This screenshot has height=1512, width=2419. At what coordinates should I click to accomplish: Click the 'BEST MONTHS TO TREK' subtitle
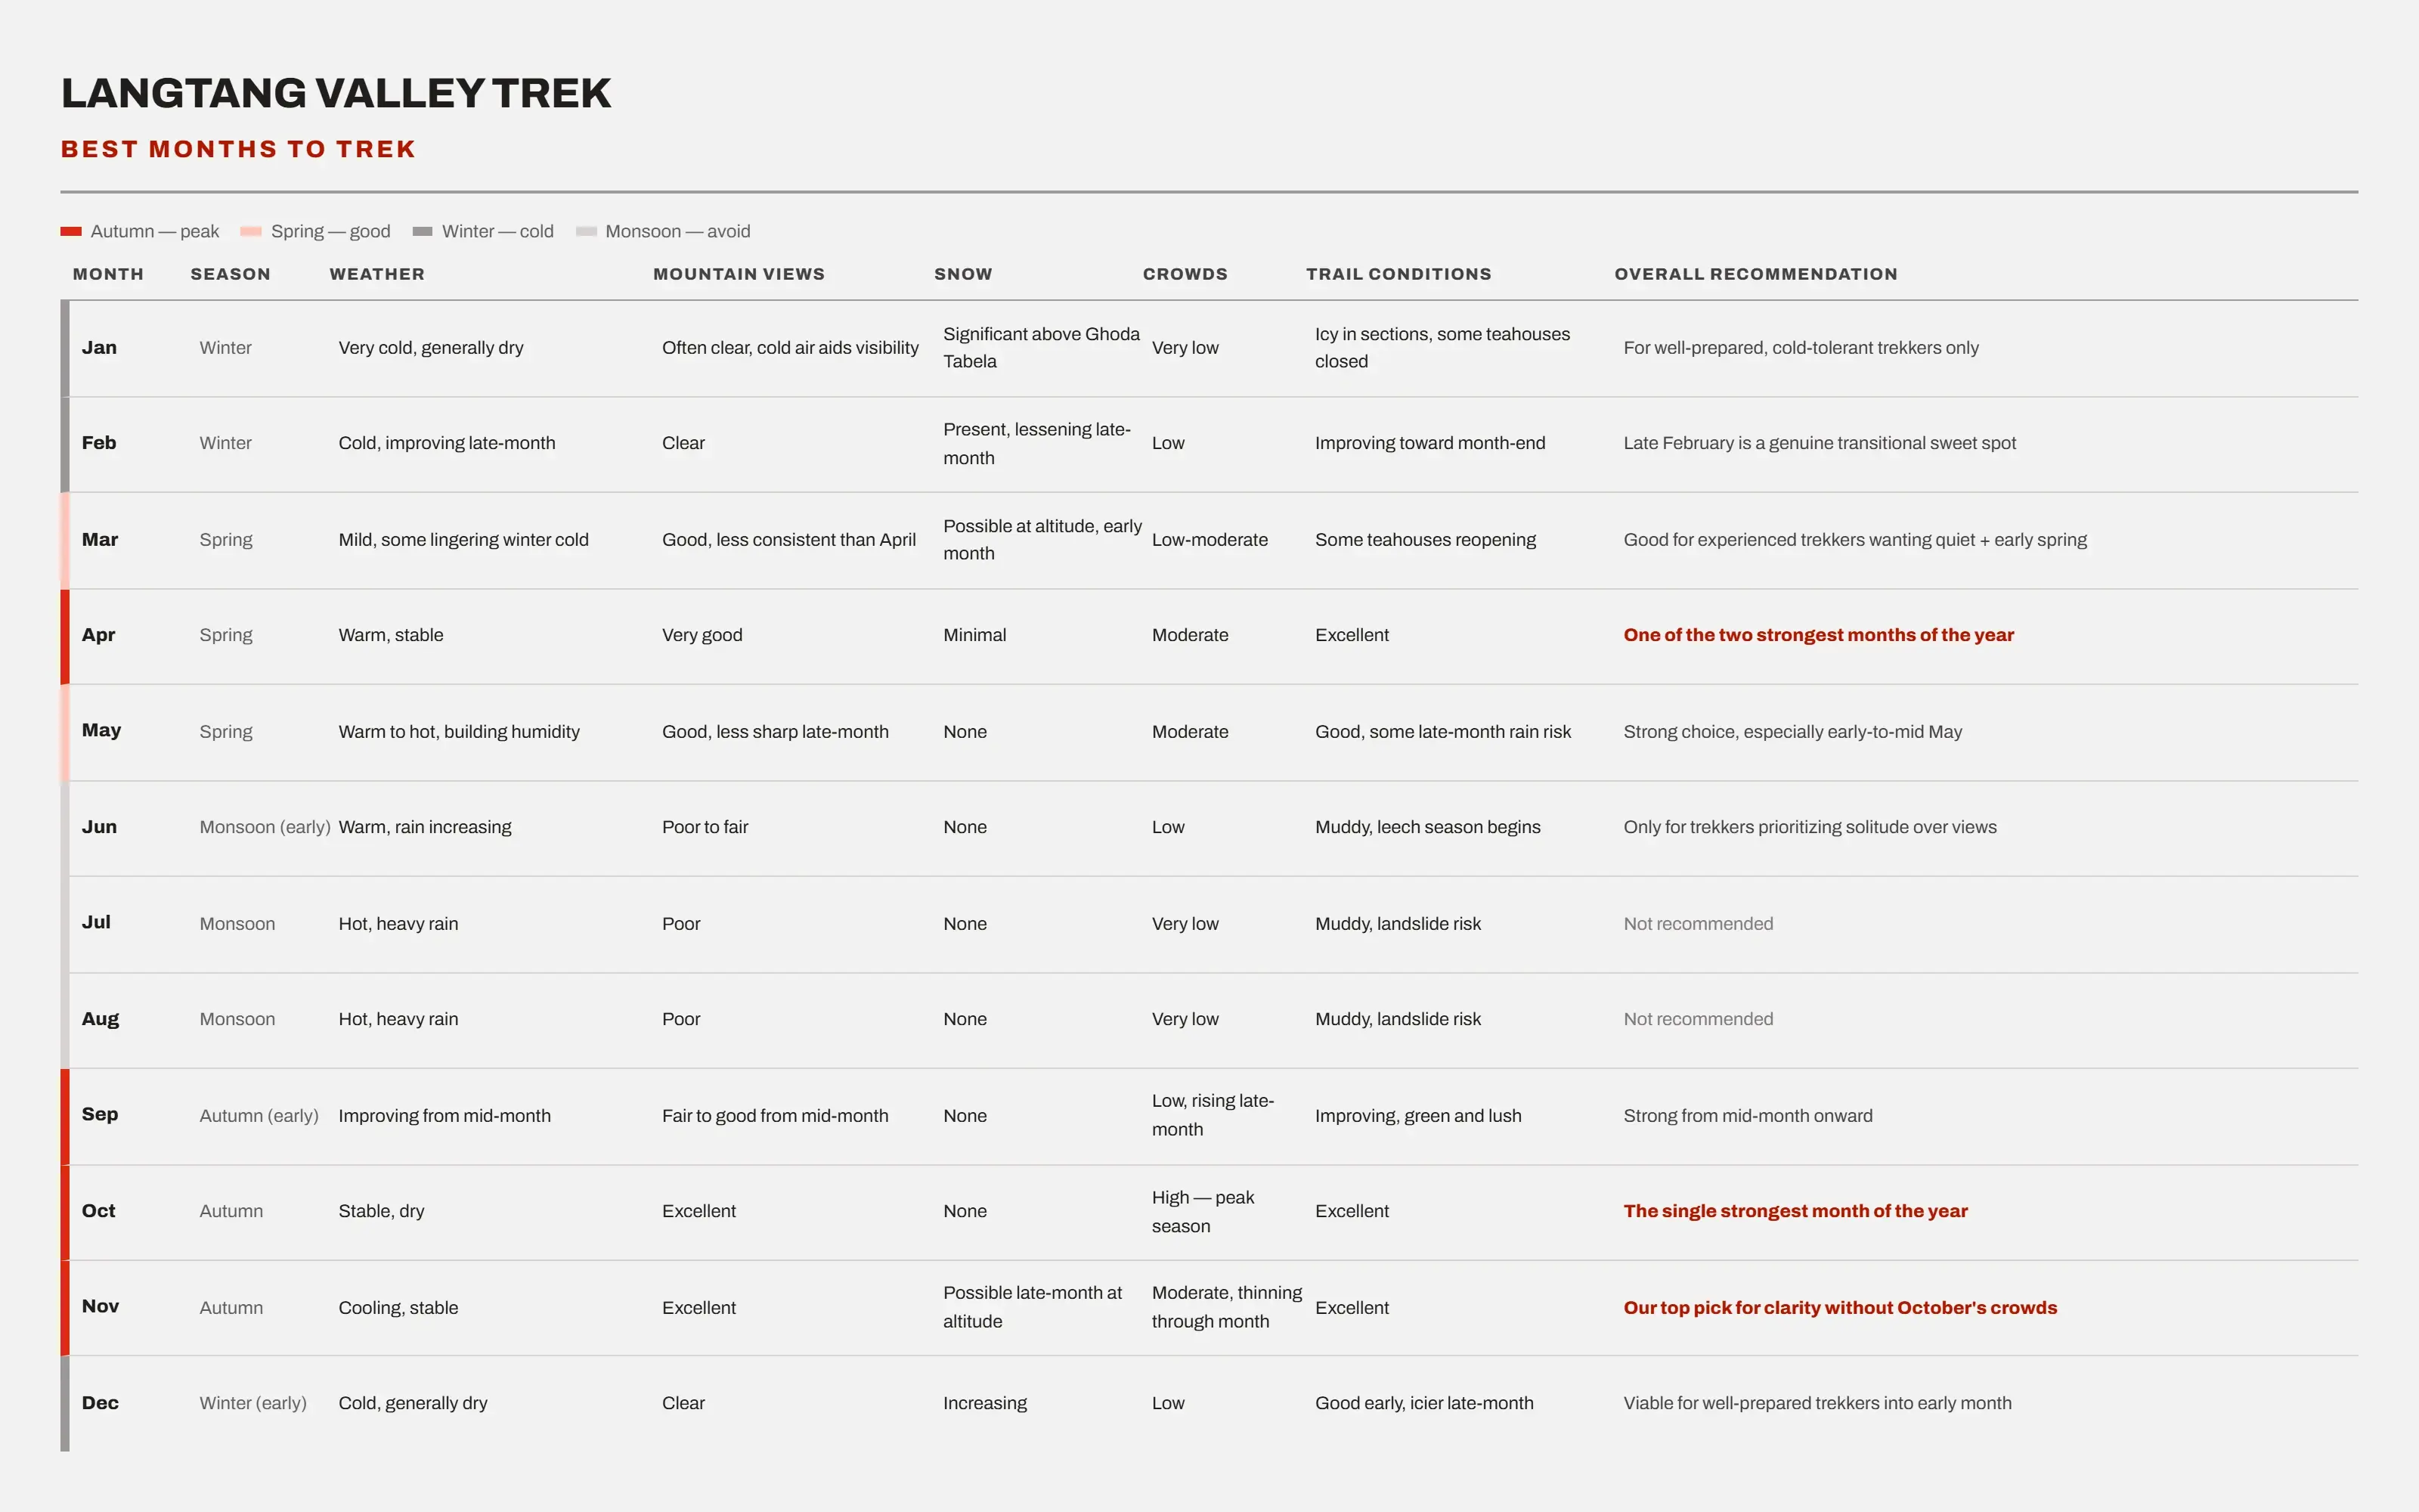(x=238, y=149)
